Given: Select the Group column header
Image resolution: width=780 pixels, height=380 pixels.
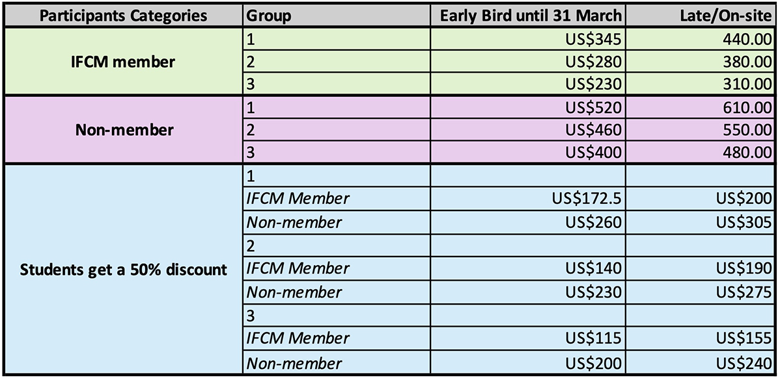Looking at the screenshot, I should 268,16.
